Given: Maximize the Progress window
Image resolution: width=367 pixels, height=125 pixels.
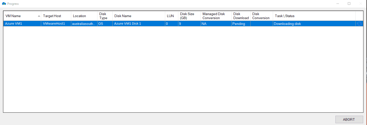Looking at the screenshot, I should coord(349,4).
